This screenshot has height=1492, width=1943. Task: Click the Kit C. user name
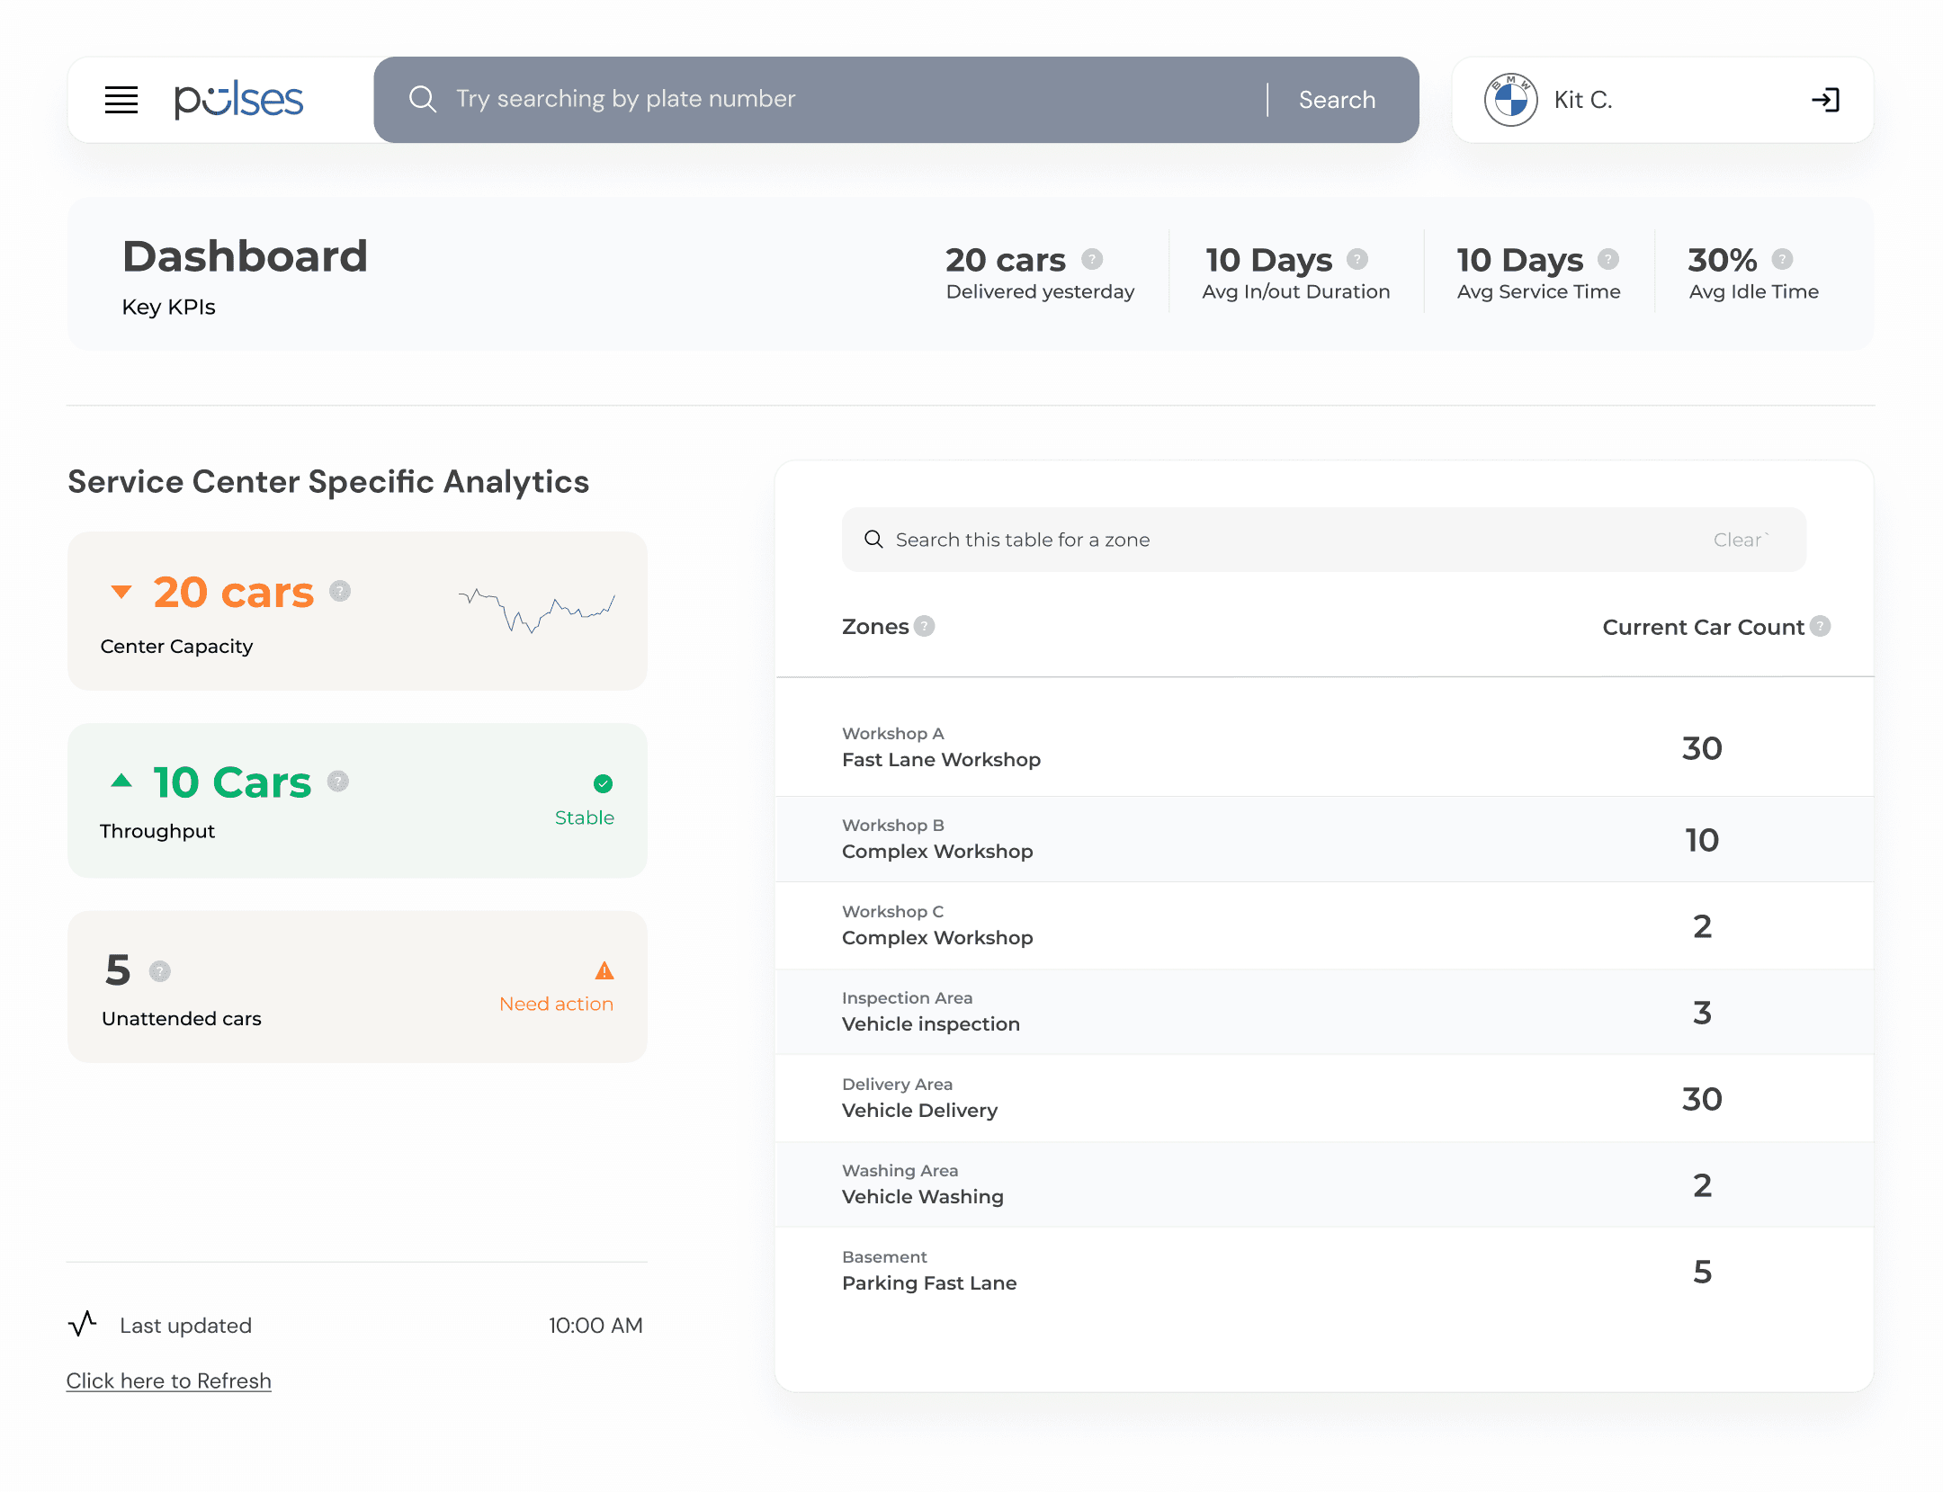(1583, 100)
